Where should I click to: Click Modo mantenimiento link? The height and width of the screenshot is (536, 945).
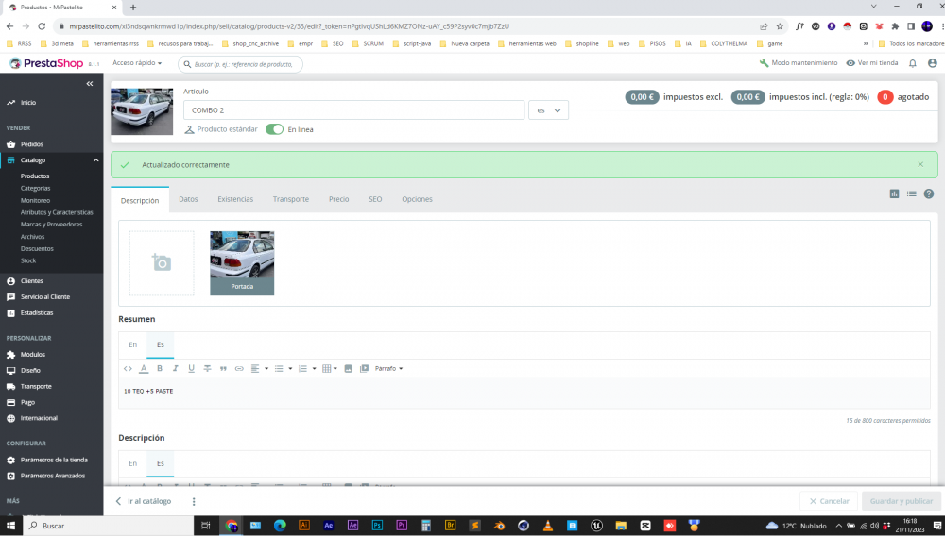pyautogui.click(x=799, y=63)
